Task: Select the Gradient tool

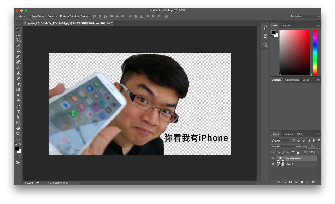Action: (x=18, y=89)
